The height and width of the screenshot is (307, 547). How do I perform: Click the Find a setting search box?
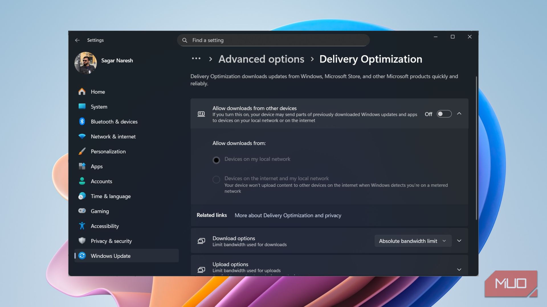coord(273,40)
